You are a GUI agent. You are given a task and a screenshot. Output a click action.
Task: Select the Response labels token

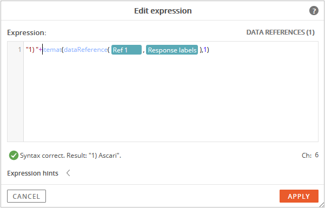(x=172, y=50)
